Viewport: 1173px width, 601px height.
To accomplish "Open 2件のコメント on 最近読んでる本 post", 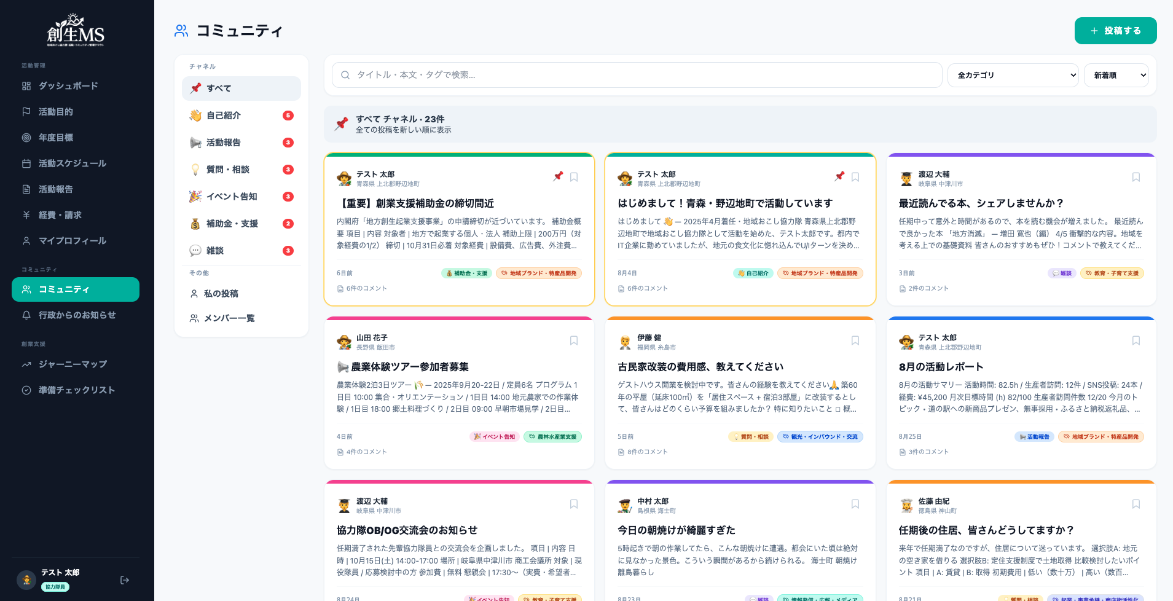I will tap(924, 288).
